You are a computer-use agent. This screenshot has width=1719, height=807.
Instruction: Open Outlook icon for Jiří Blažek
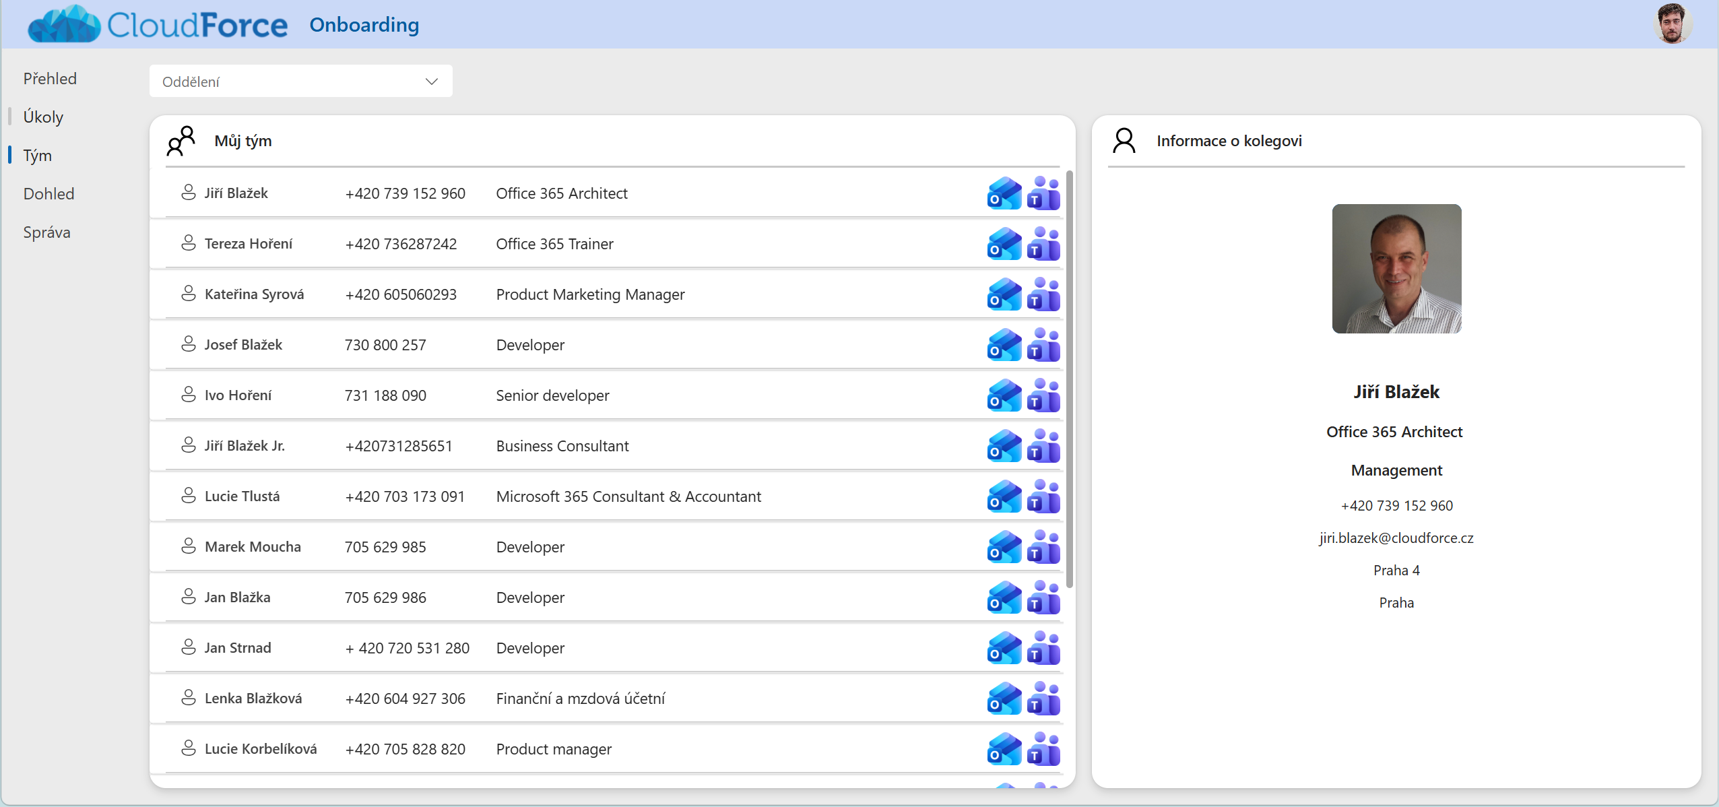click(x=1004, y=194)
